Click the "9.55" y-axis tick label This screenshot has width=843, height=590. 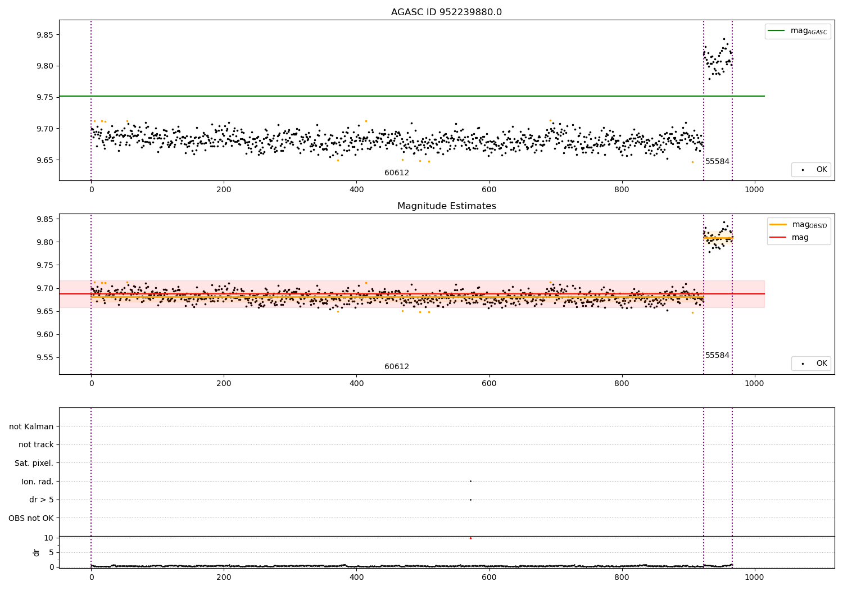click(44, 357)
